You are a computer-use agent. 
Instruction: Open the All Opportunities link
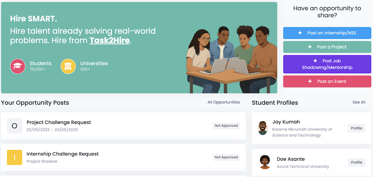pyautogui.click(x=224, y=102)
